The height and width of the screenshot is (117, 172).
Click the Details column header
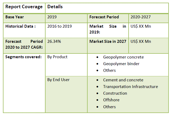[x=55, y=7]
